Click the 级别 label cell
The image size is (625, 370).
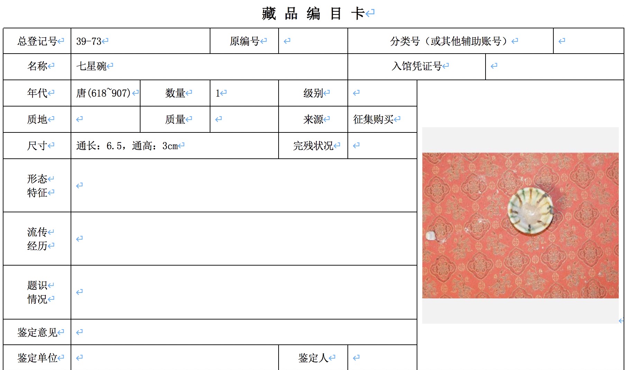[x=313, y=93]
